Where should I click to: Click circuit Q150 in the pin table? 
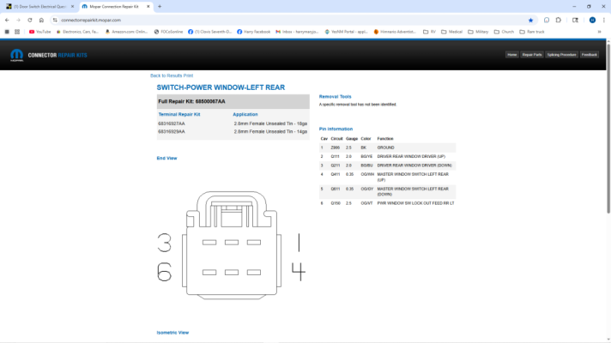click(x=336, y=203)
